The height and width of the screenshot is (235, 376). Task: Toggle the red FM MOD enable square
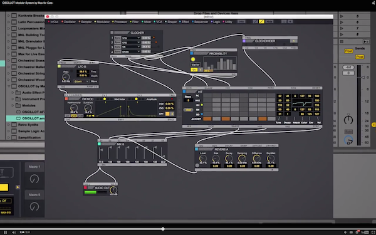click(66, 99)
